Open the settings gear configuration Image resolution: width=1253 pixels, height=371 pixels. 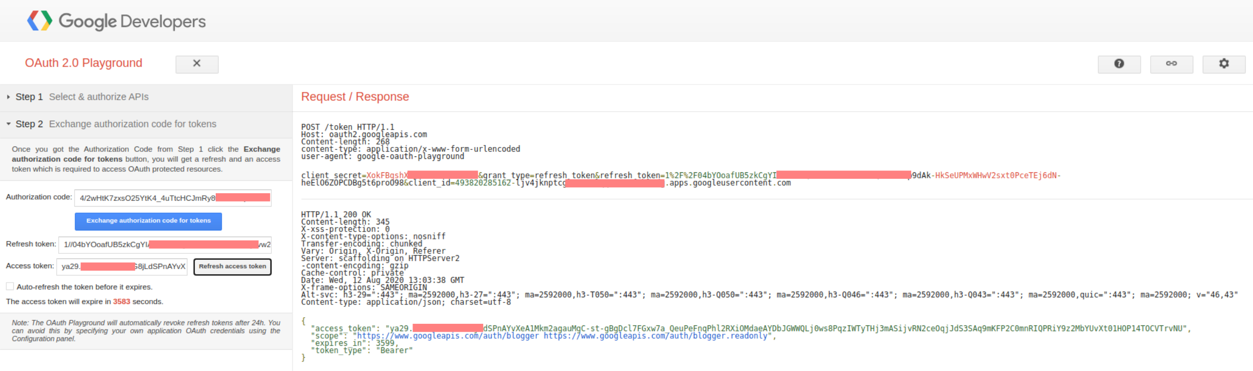coord(1224,64)
